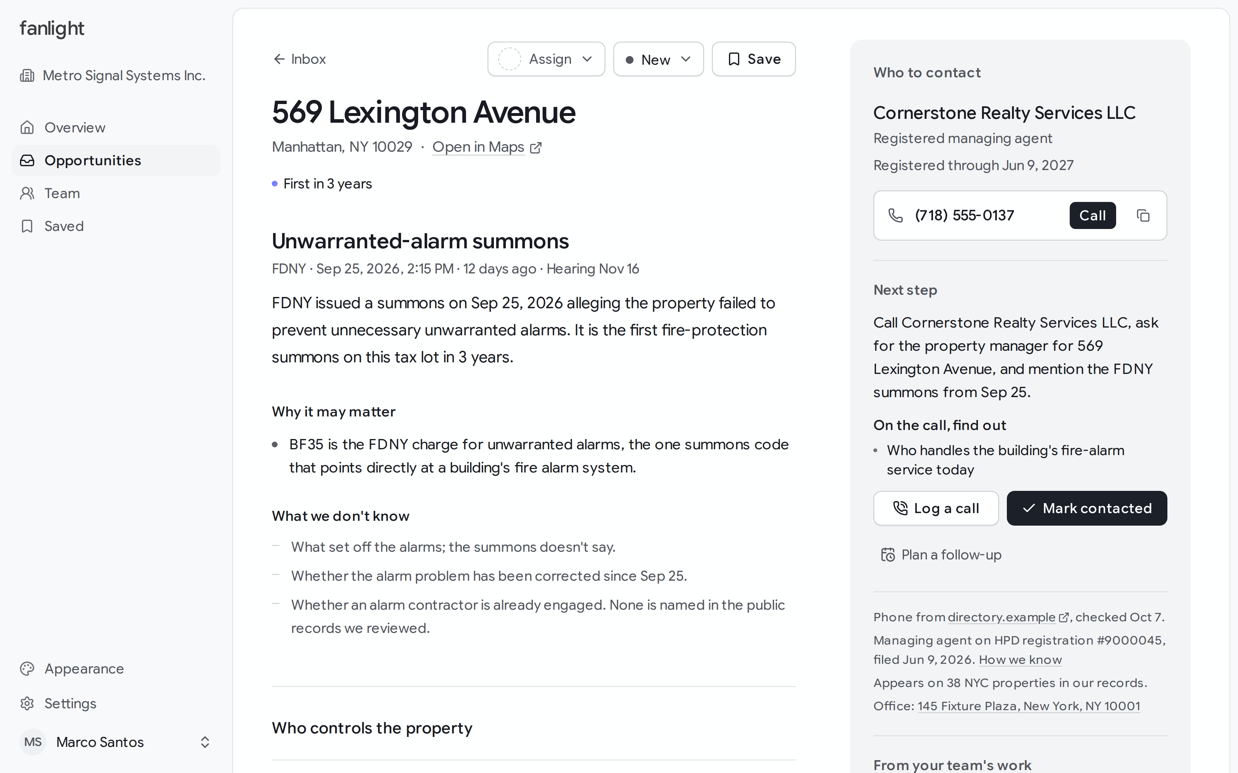Viewport: 1238px width, 773px height.
Task: Open the office address 145 Fixture Plaza link
Action: pyautogui.click(x=1029, y=706)
